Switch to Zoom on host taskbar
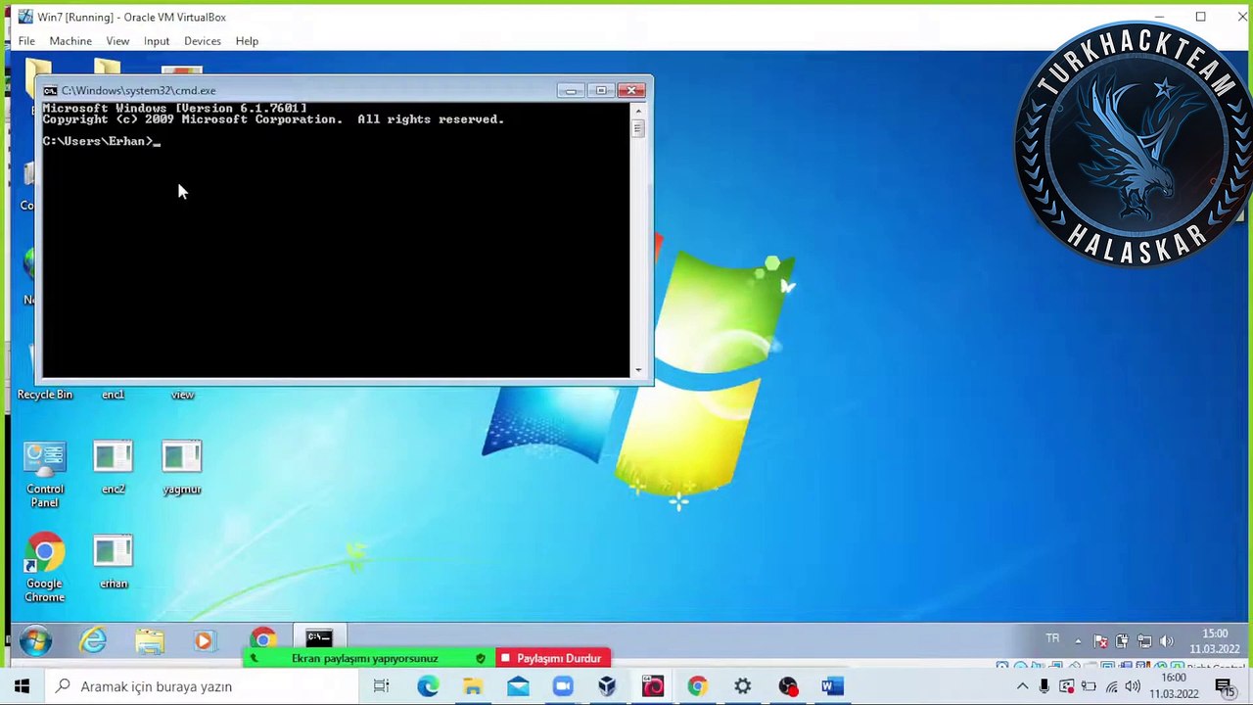Viewport: 1253px width, 705px height. tap(563, 686)
